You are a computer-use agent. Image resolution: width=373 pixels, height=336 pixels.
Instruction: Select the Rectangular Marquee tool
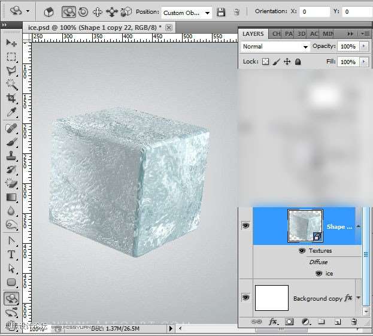pos(11,57)
